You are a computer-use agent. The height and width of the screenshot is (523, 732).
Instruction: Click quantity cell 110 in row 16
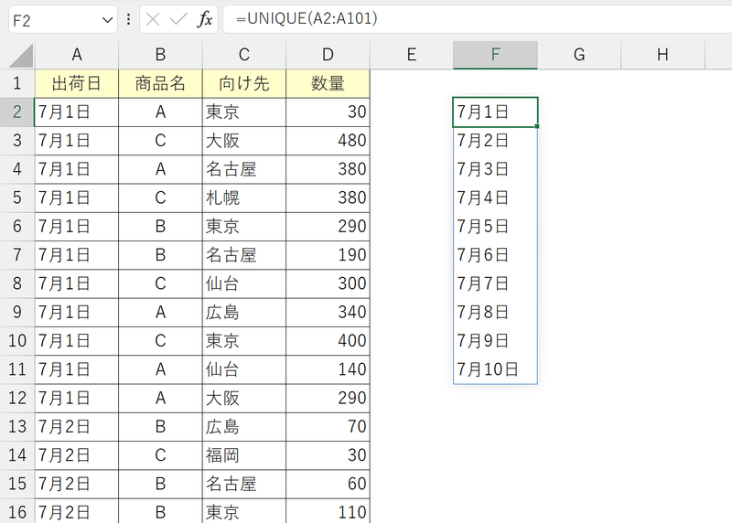pos(328,512)
